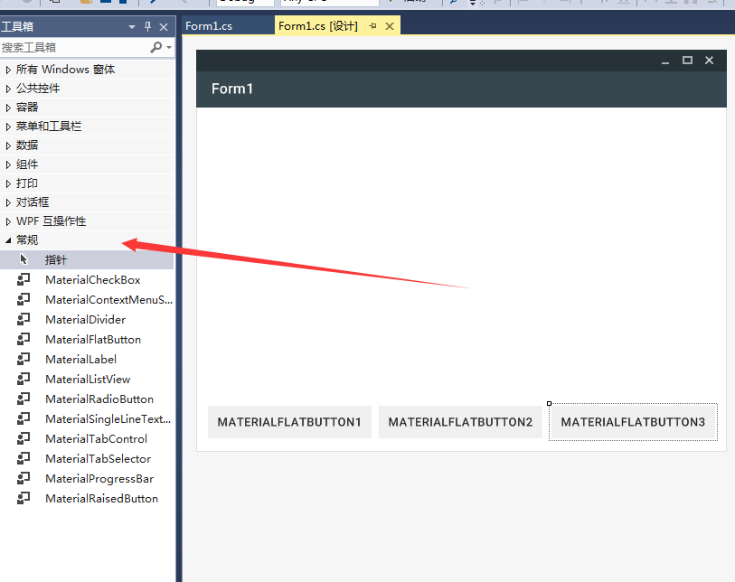This screenshot has height=582, width=735.
Task: Expand the 对话框 group
Action: [8, 202]
